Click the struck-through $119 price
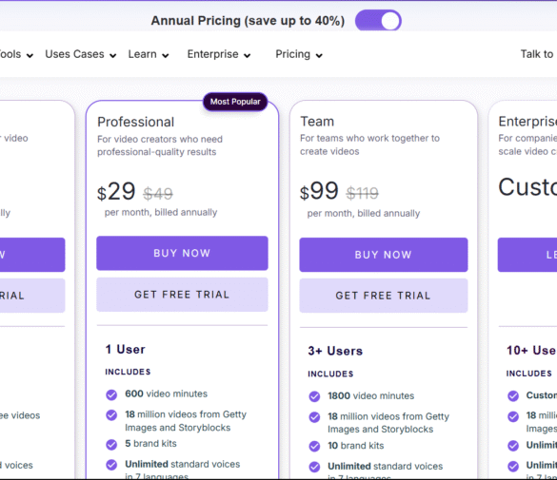557x480 pixels. (363, 194)
